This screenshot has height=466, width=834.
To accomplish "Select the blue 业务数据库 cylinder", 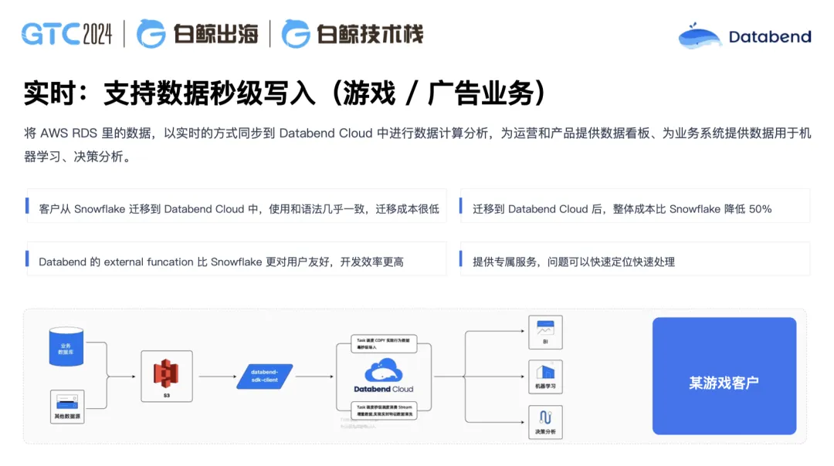I will tap(66, 346).
